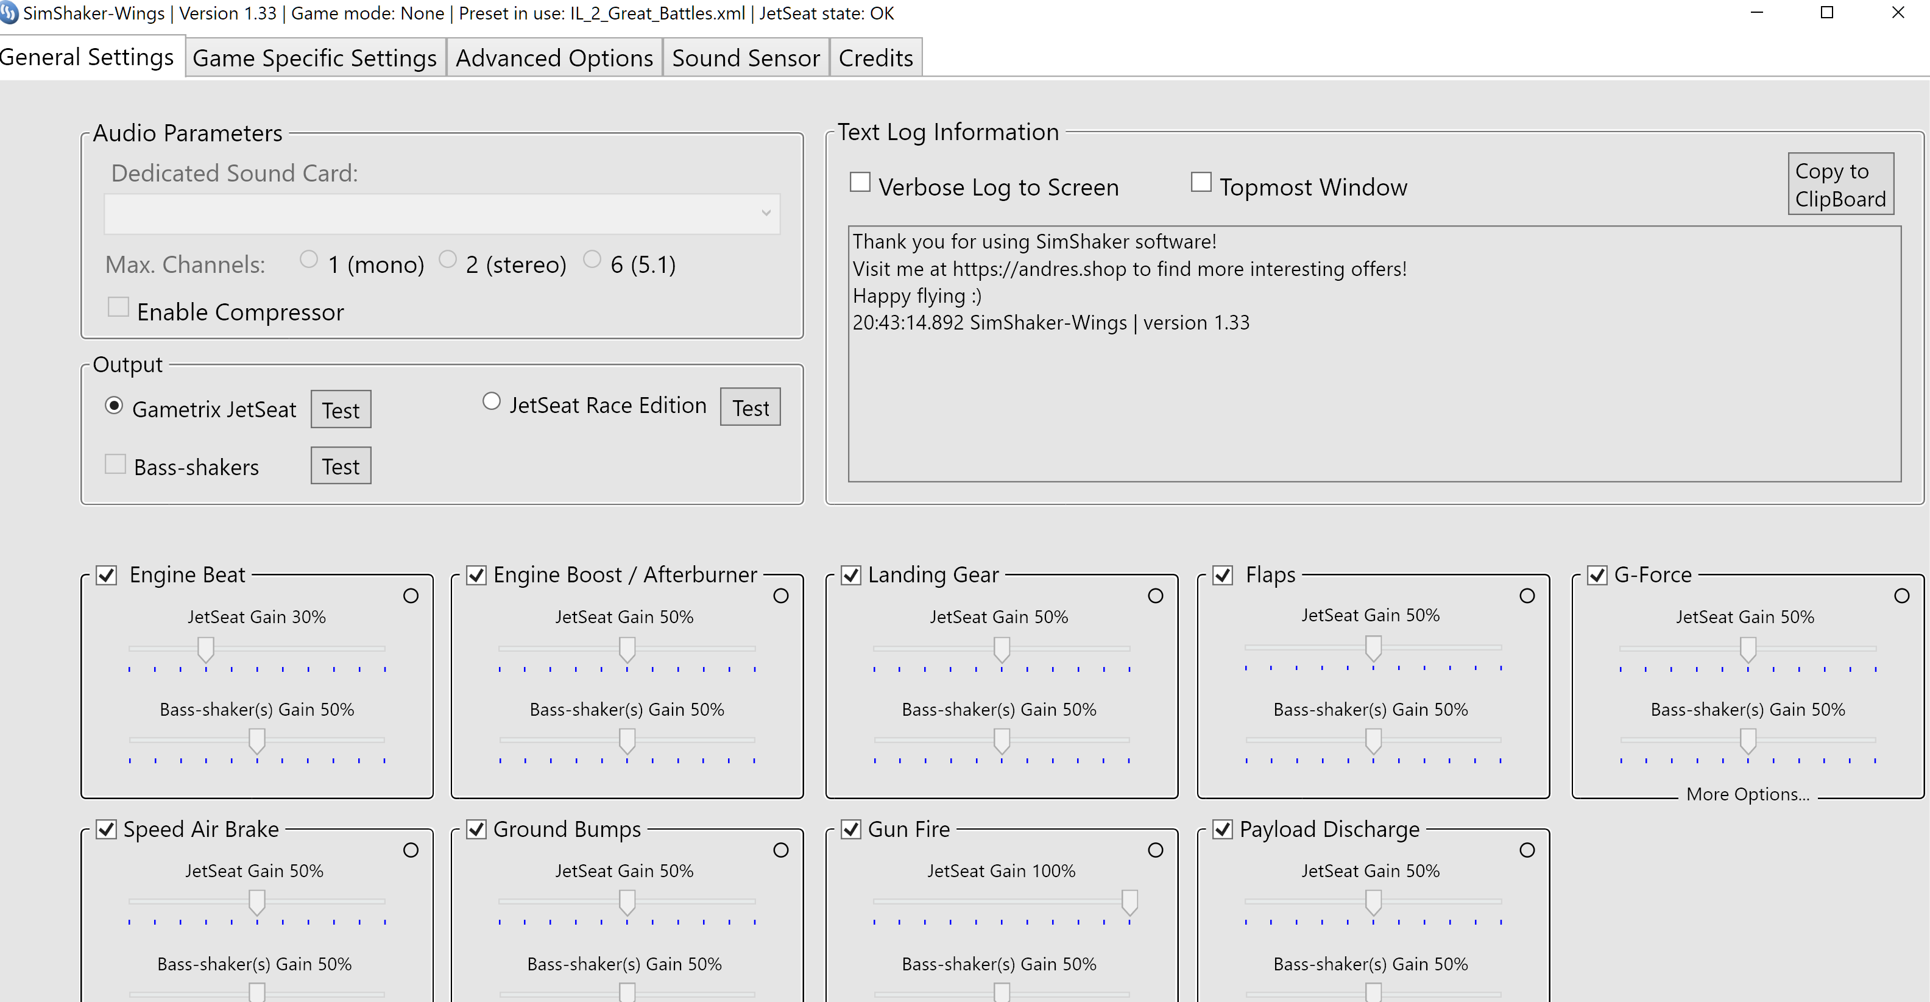The image size is (1930, 1002).
Task: Click Engine Beat JetSeat Gain slider thumb
Action: 206,649
